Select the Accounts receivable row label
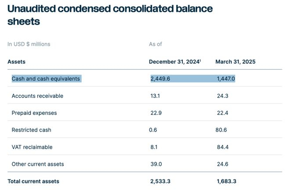This screenshot has height=193, width=290. click(37, 96)
